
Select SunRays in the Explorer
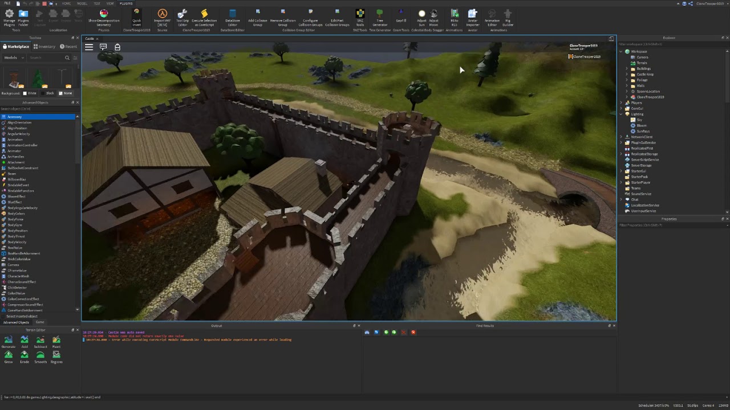[643, 131]
